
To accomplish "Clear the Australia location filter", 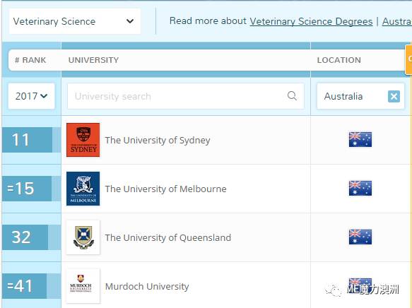I will coord(394,96).
